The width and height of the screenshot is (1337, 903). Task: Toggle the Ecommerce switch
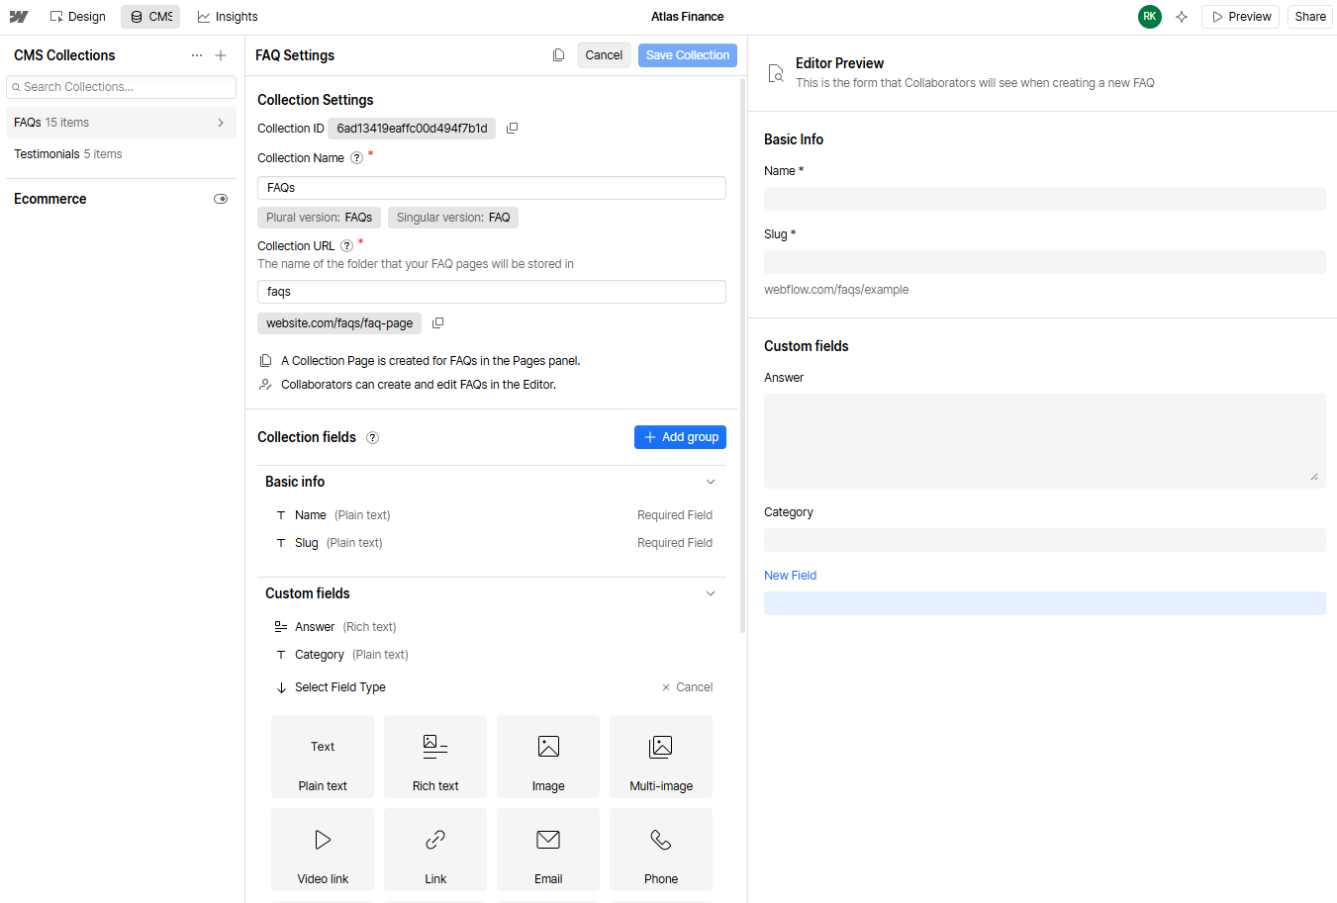221,199
